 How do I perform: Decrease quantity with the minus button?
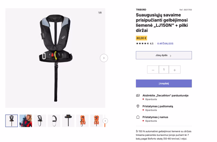(x=153, y=70)
